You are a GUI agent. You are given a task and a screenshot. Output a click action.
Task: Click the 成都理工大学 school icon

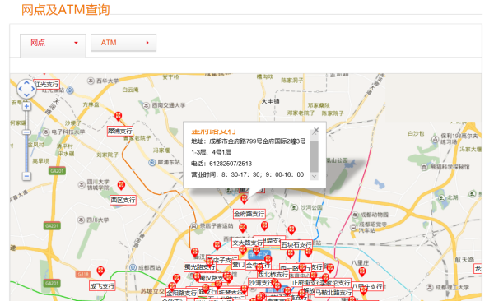coord(430,287)
